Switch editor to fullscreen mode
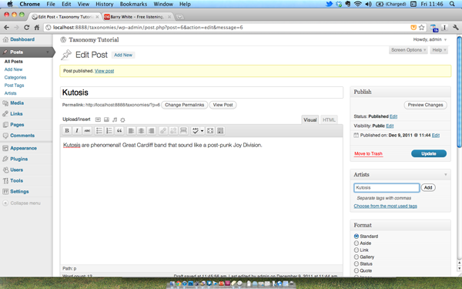The width and height of the screenshot is (462, 289). pos(210,131)
